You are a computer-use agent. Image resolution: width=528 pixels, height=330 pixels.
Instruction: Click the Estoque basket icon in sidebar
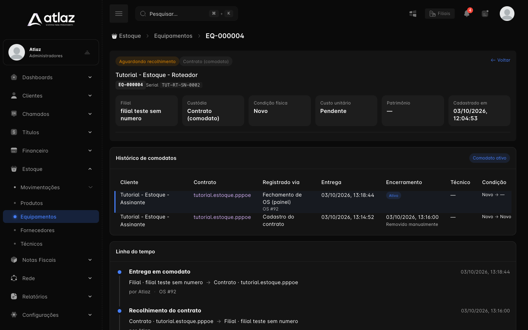(x=14, y=169)
